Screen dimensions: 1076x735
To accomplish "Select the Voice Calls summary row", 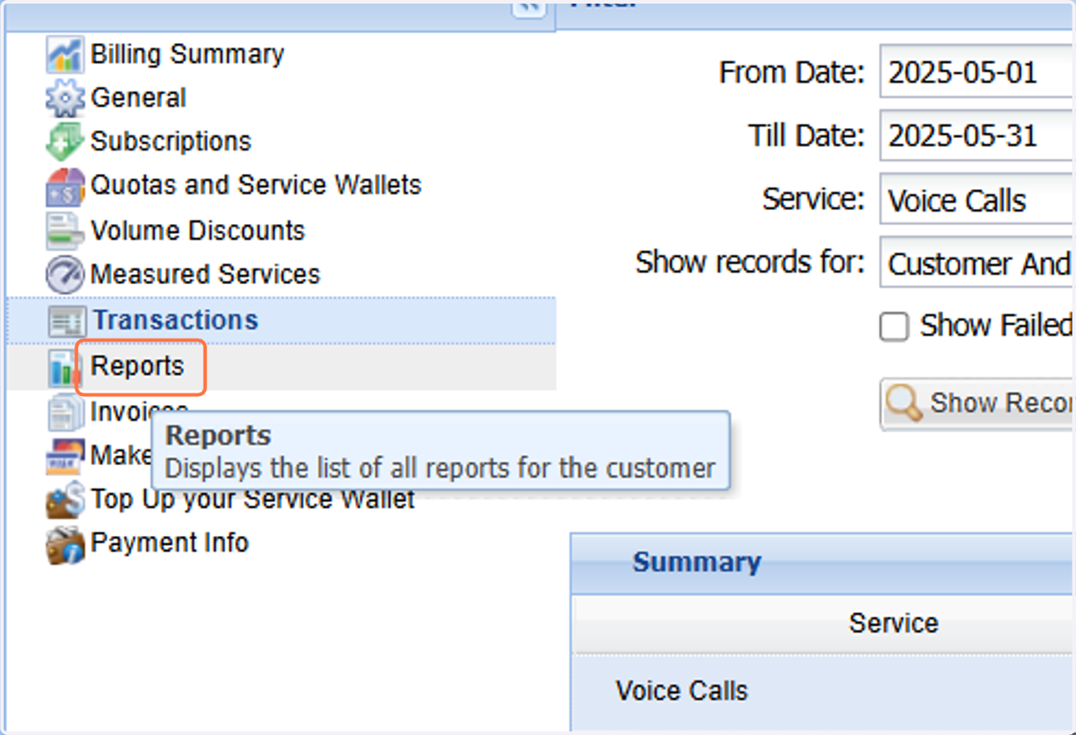I will tap(823, 692).
